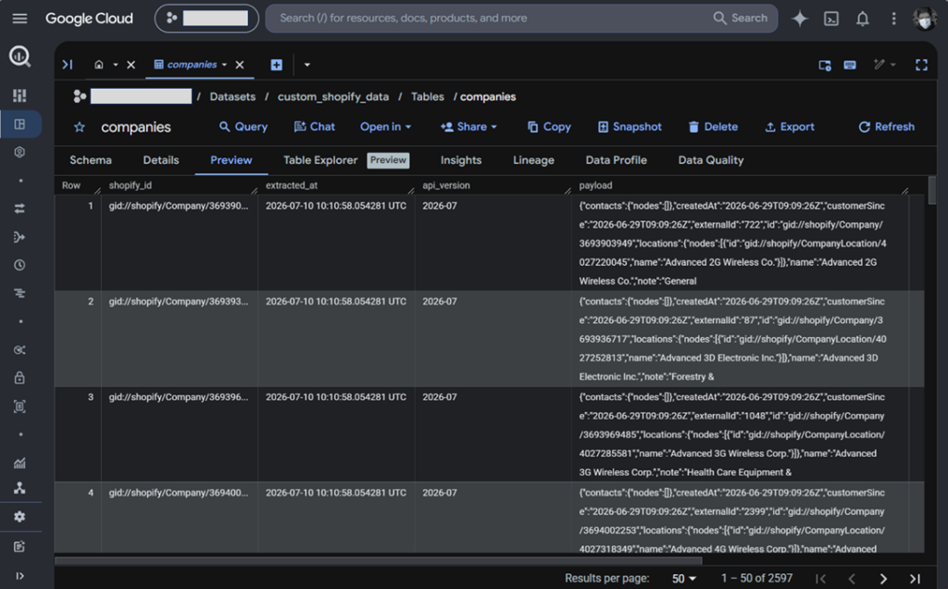Open the more options kebab menu

click(893, 19)
